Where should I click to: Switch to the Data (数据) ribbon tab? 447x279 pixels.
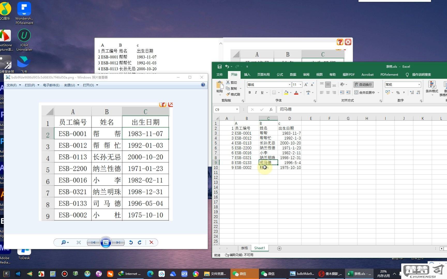(293, 74)
